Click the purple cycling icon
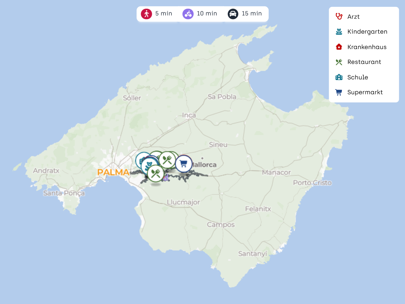Viewport: 405px width, 304px height. (x=188, y=14)
